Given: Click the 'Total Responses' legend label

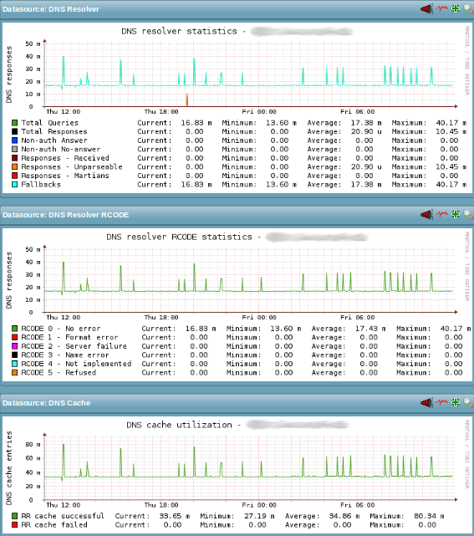Looking at the screenshot, I should coord(54,131).
